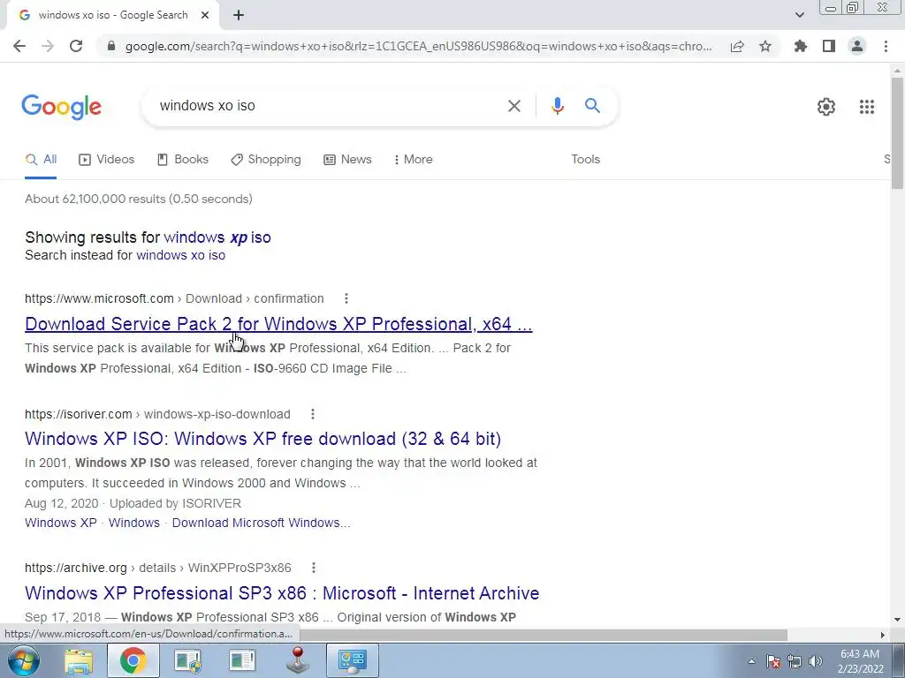Open the Control Panel taskbar icon
Viewport: 905px width, 678px height.
[x=353, y=660]
